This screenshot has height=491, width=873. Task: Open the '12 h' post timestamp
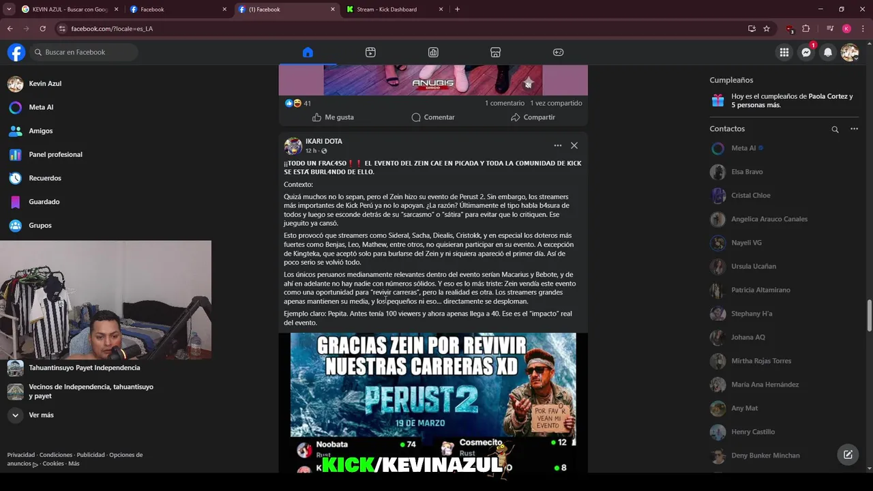click(311, 151)
